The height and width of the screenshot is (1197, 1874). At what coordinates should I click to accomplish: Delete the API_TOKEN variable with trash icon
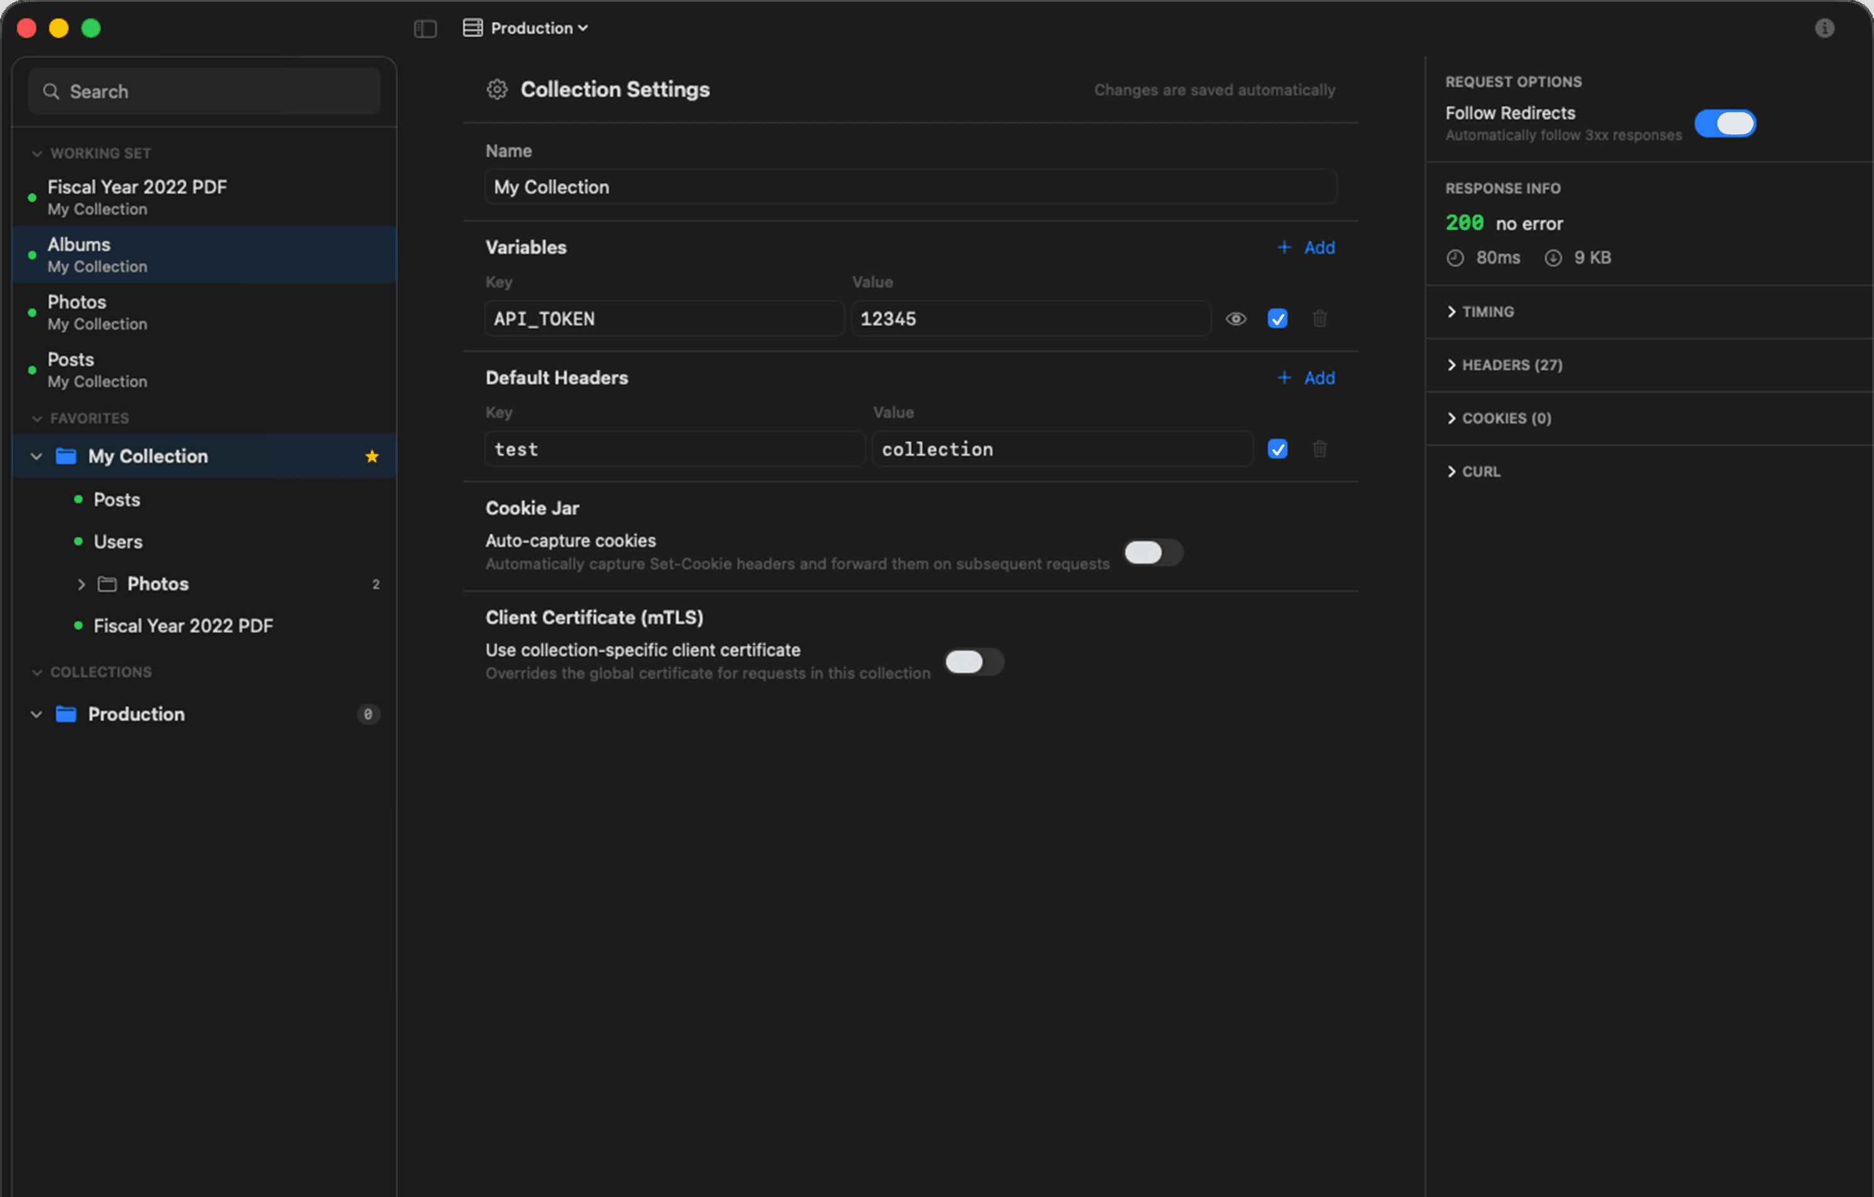1320,319
